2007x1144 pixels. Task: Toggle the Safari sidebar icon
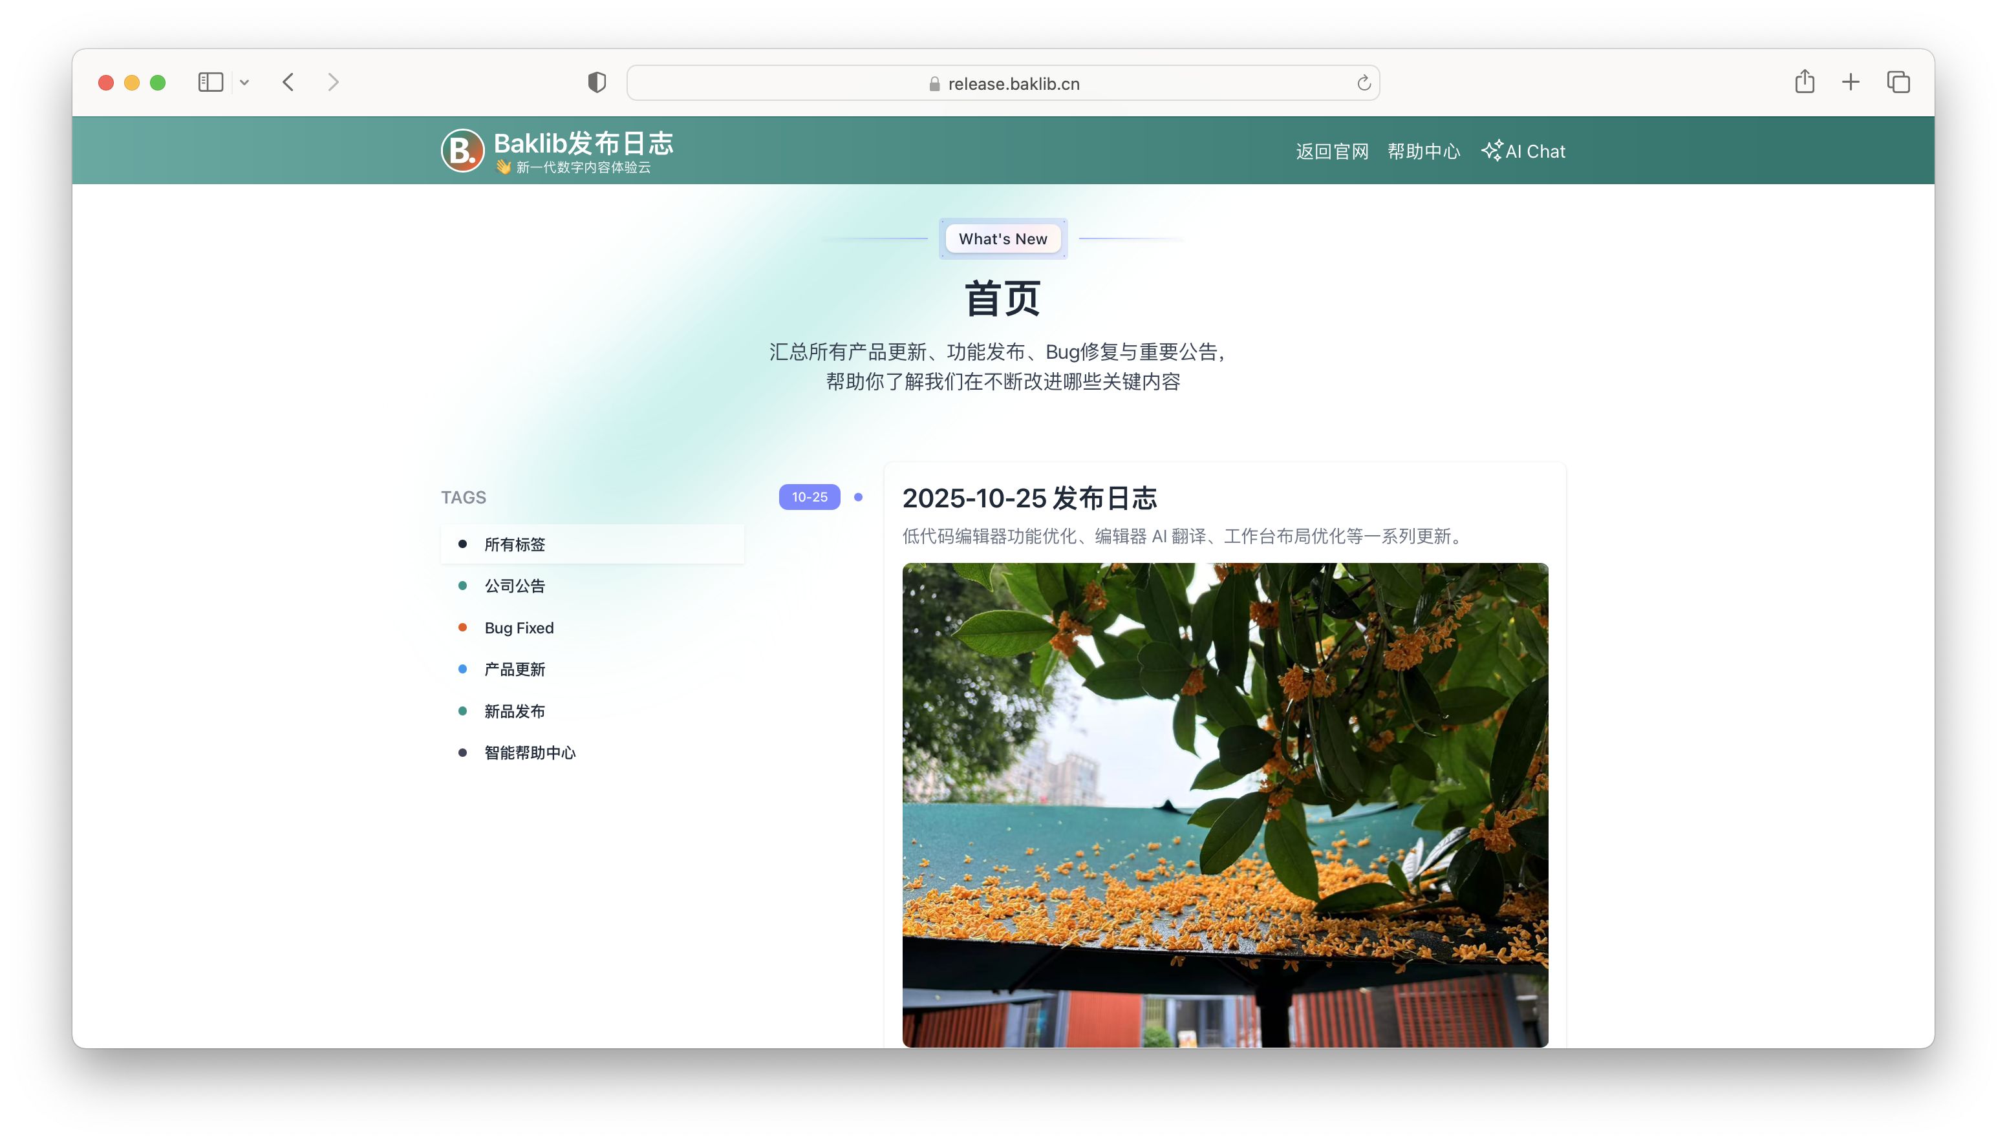[211, 83]
